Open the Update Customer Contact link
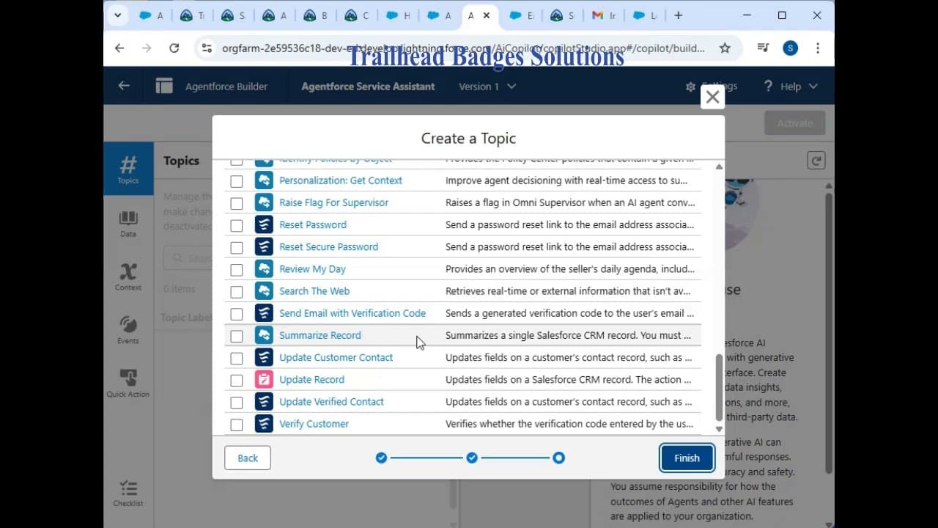 click(x=336, y=357)
